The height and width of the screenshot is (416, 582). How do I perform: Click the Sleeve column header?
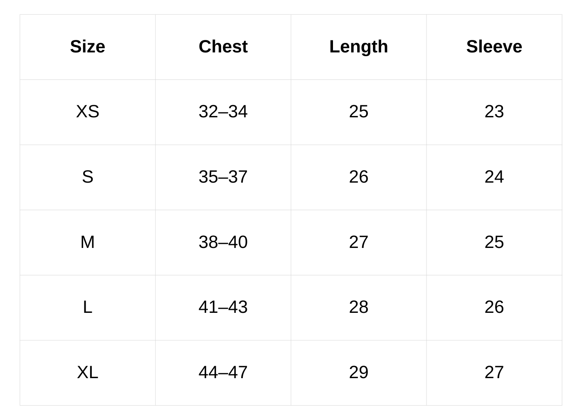coord(494,47)
